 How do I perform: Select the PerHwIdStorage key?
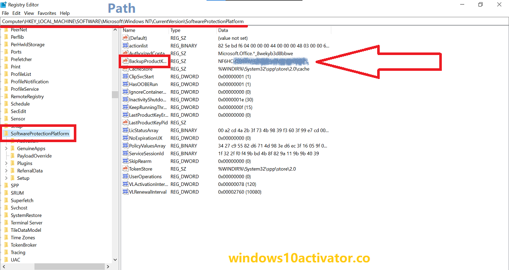pyautogui.click(x=27, y=44)
